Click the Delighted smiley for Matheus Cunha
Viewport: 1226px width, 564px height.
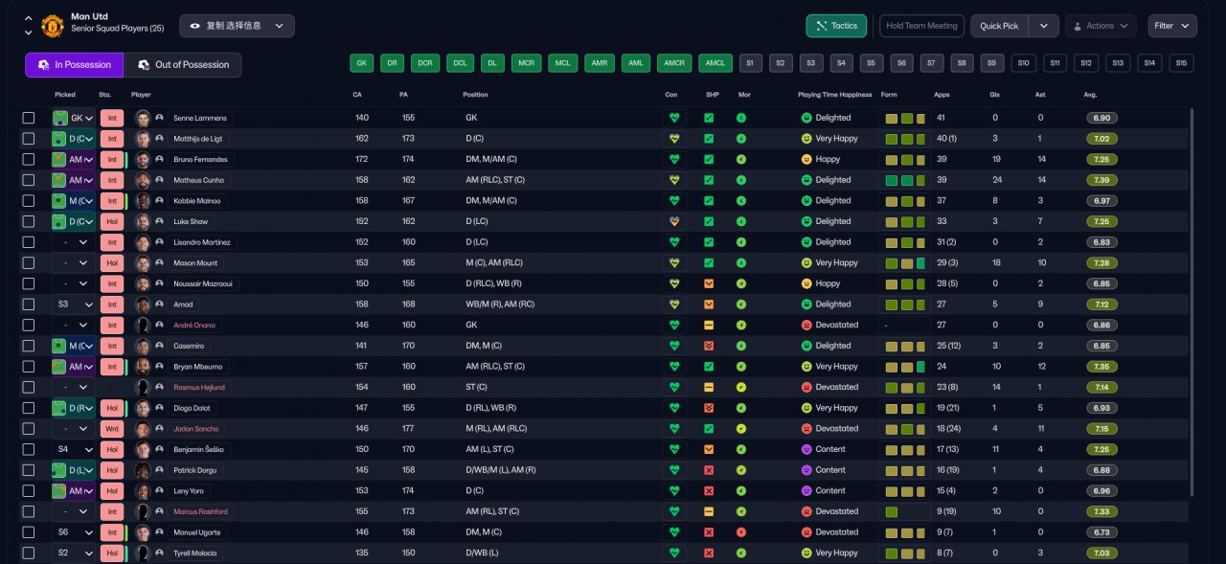[806, 180]
